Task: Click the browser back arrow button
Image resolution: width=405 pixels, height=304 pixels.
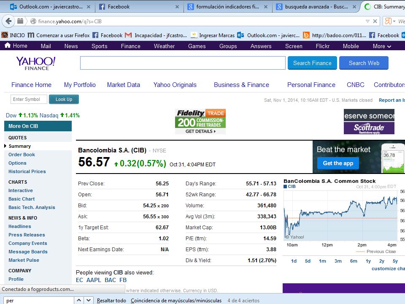Action: pos(8,21)
